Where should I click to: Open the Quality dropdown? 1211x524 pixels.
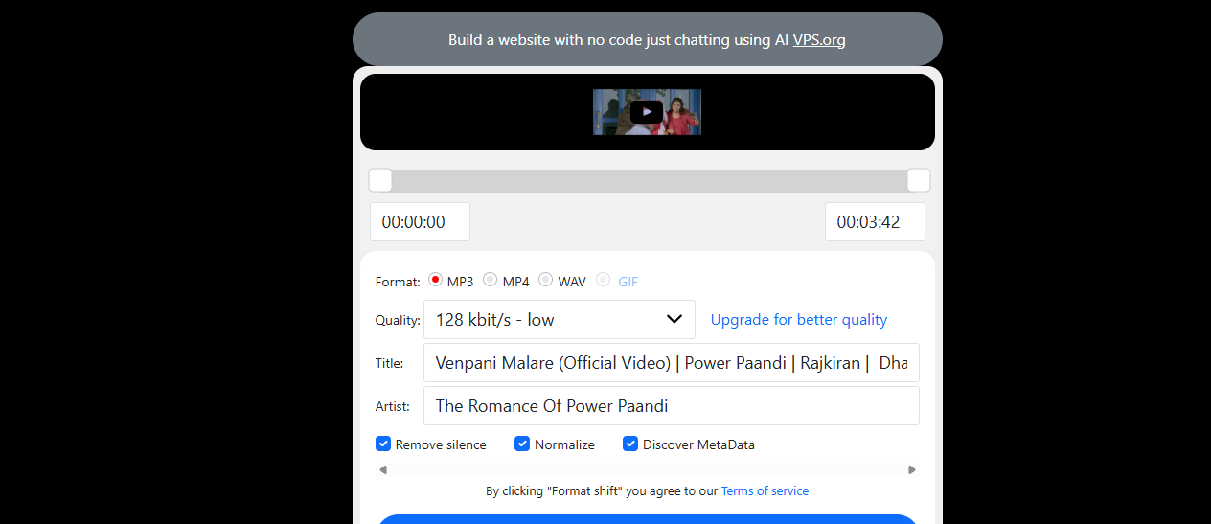tap(559, 320)
